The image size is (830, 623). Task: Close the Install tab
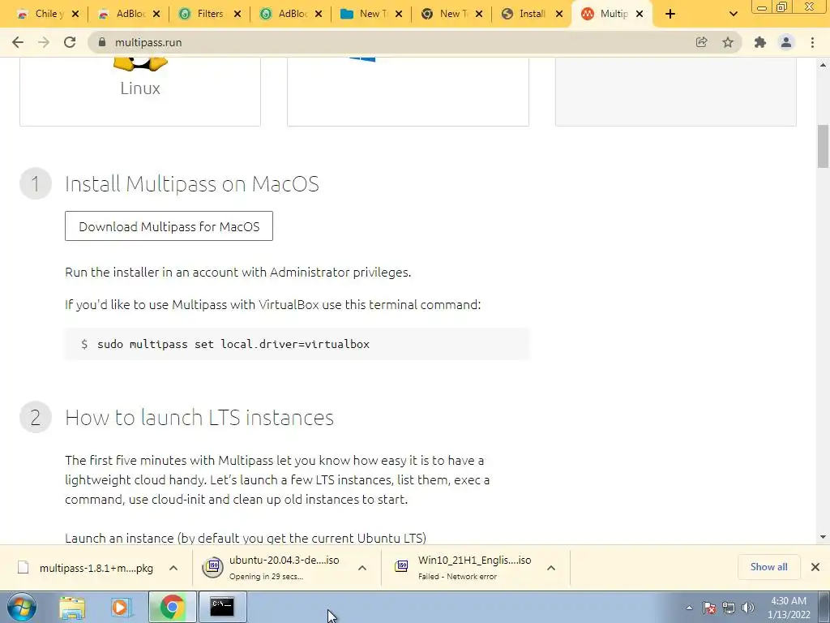[x=559, y=14]
